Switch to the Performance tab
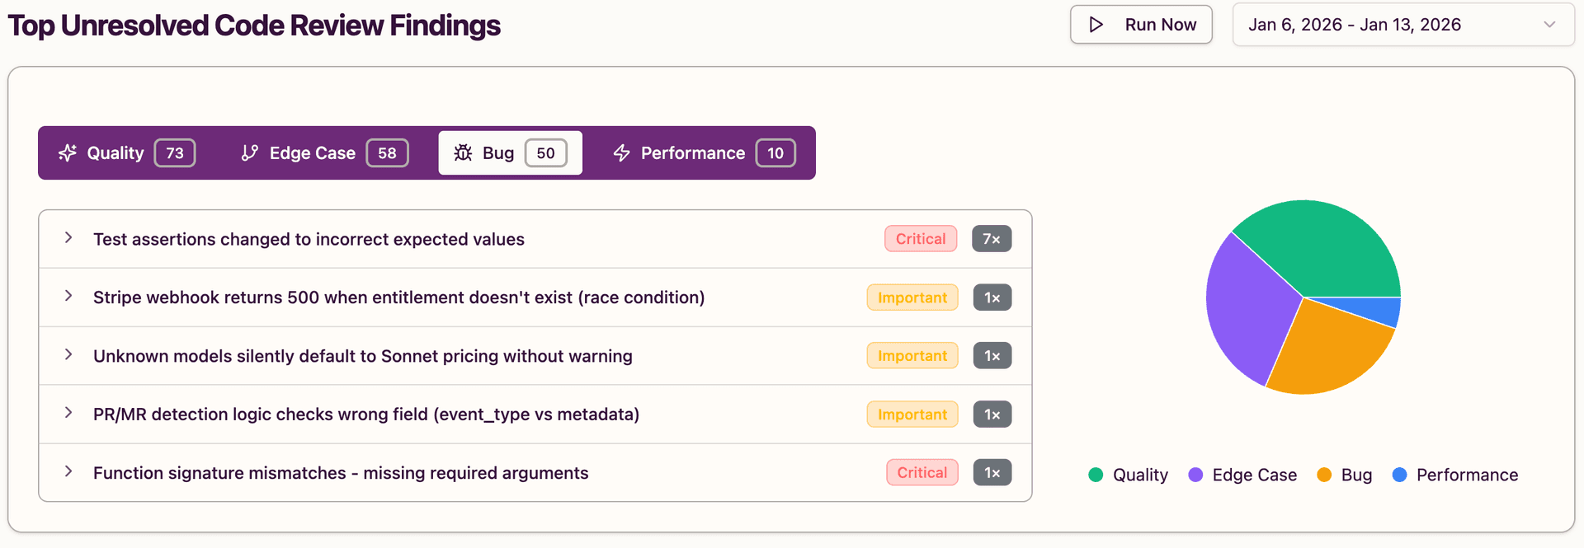Viewport: 1584px width, 548px height. 701,152
